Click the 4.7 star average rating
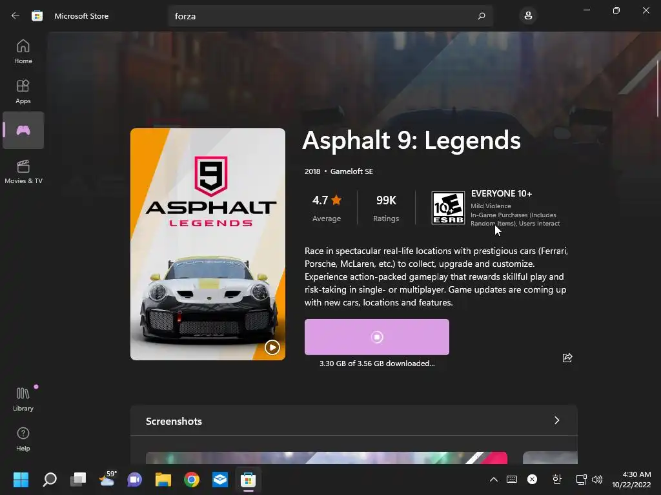The height and width of the screenshot is (495, 661). (x=327, y=208)
